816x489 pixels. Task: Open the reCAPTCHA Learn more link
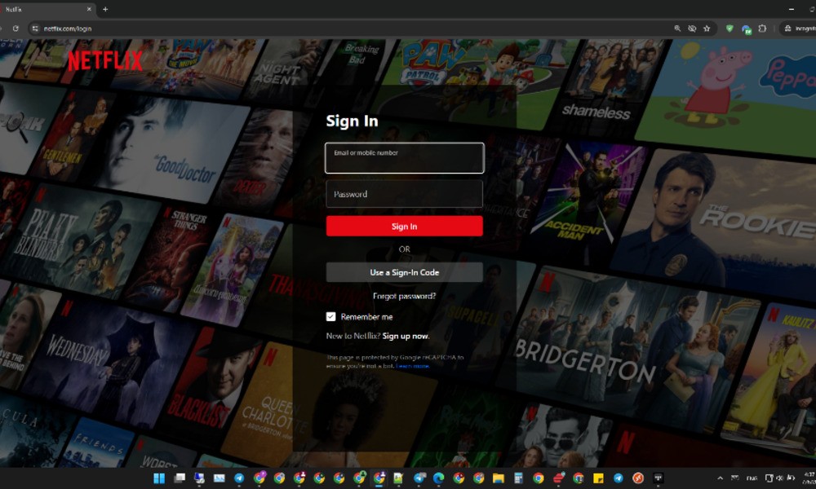[x=413, y=366]
